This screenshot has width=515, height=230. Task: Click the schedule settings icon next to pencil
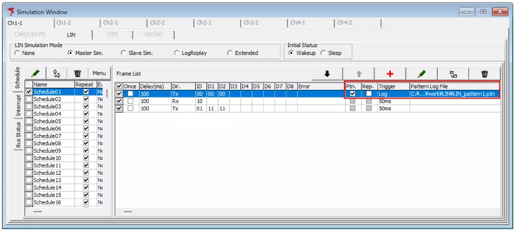pos(57,73)
